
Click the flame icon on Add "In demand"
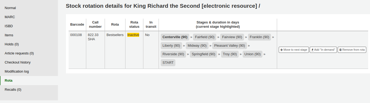click(x=313, y=50)
